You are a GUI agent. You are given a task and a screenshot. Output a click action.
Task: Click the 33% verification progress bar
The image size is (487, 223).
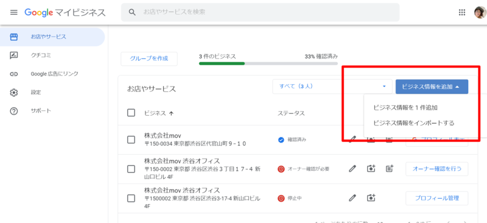click(x=268, y=63)
